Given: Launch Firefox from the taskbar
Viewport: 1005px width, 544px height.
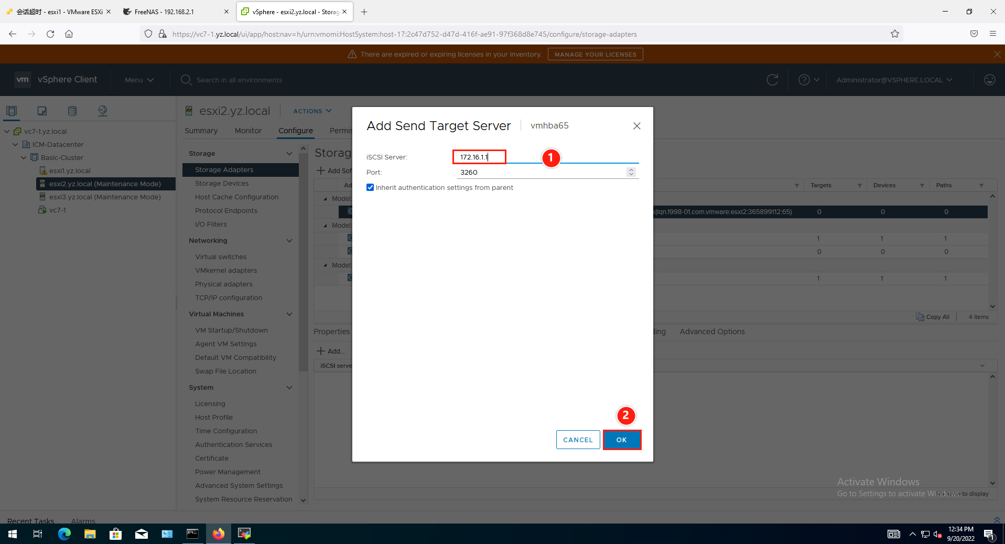Looking at the screenshot, I should coord(219,534).
